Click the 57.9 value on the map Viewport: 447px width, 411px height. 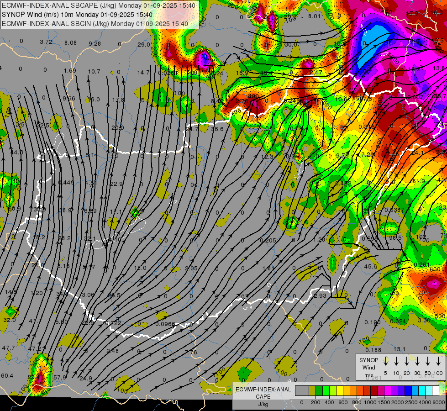(60, 378)
